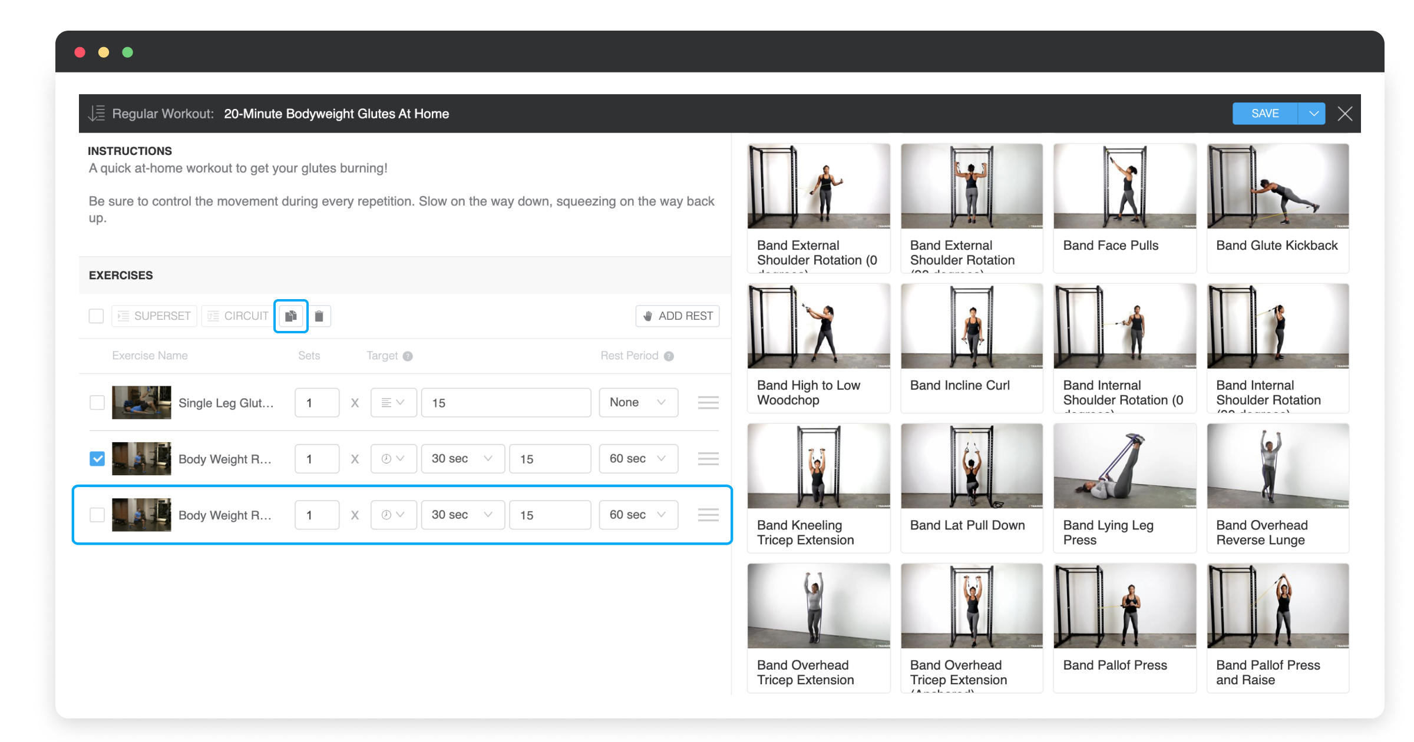1414x742 pixels.
Task: Select the Band Glute Kickback exercise thumbnail
Action: (x=1277, y=187)
